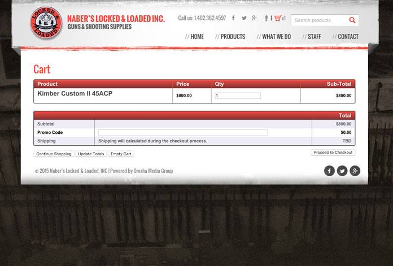Click the red search magnifier icon

pyautogui.click(x=352, y=20)
